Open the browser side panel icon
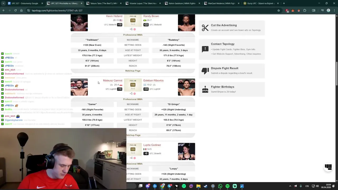Image resolution: width=338 pixels, height=190 pixels. (314, 11)
